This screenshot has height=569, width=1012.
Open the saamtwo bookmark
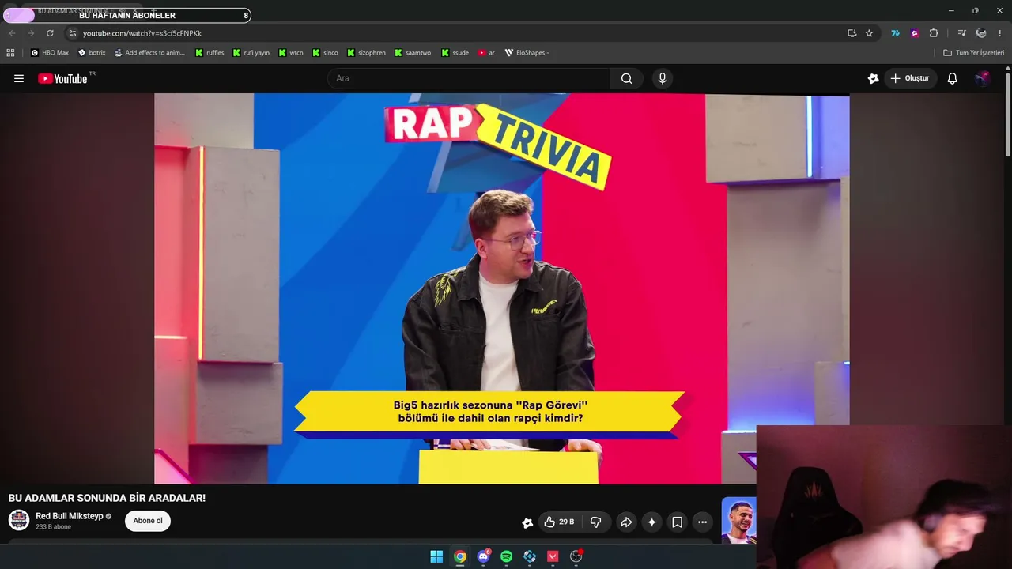click(x=413, y=53)
